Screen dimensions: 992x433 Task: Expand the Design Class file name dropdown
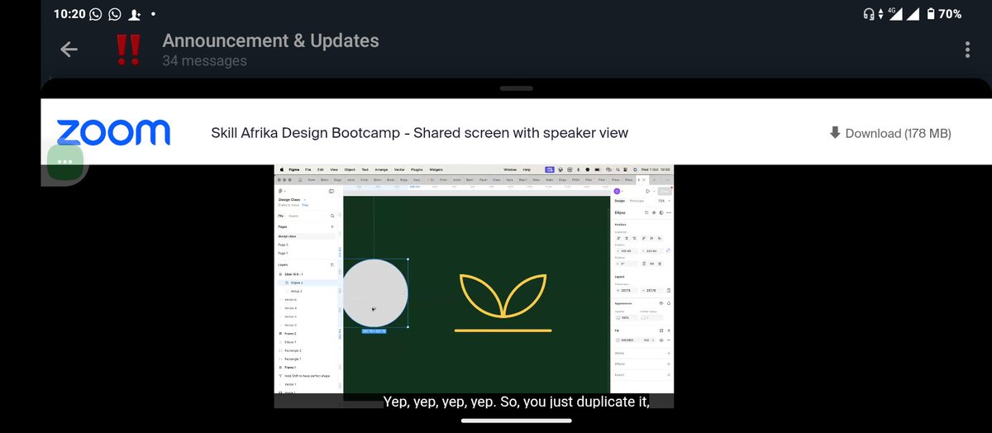point(305,199)
